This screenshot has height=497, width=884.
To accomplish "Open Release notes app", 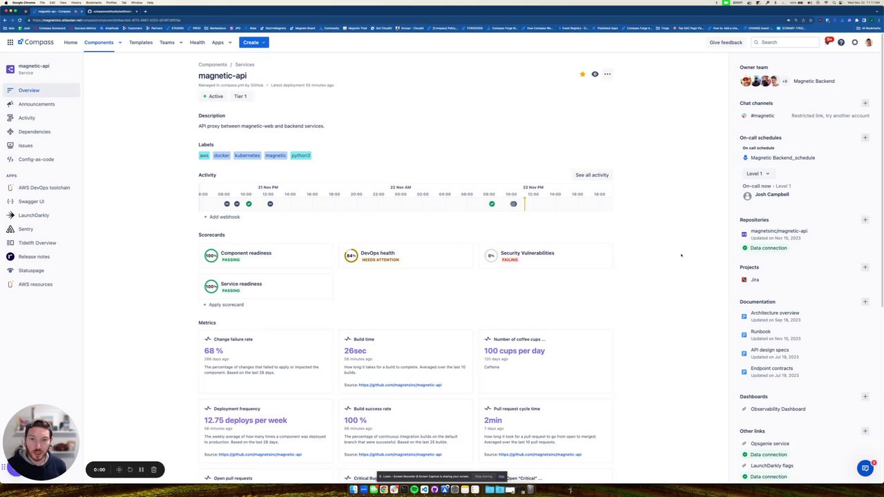I will (x=34, y=257).
